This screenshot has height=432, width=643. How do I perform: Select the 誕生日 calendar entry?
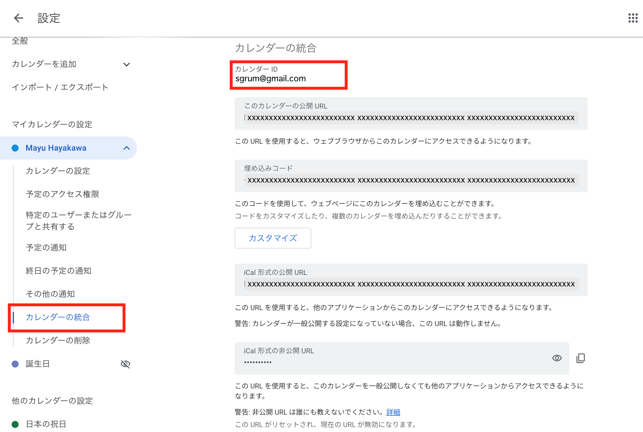click(x=37, y=364)
